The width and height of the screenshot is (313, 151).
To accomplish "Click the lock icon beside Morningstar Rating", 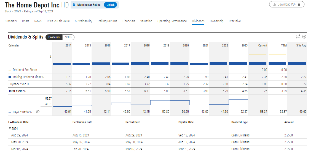I will pyautogui.click(x=74, y=5).
